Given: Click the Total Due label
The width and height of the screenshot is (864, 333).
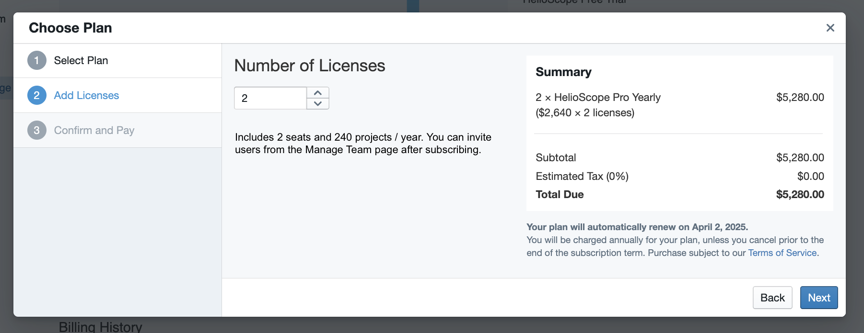Looking at the screenshot, I should [560, 194].
